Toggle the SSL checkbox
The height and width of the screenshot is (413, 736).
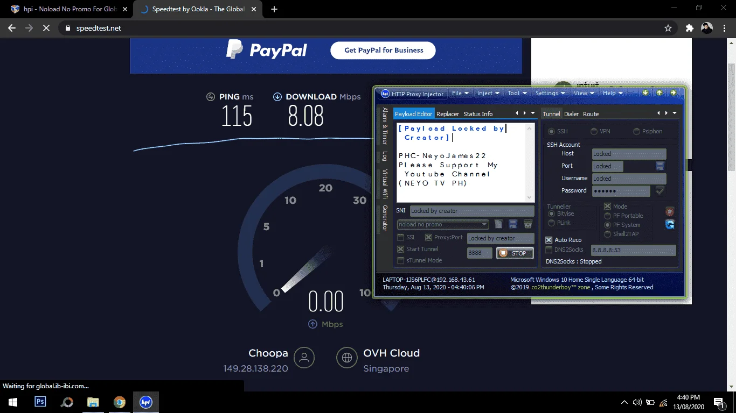click(x=400, y=237)
